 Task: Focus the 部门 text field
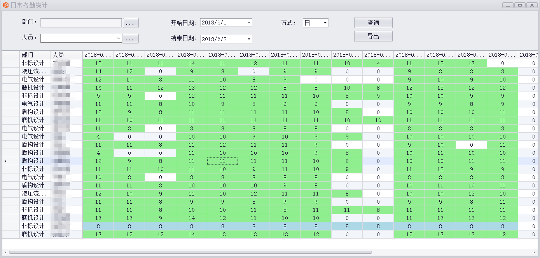click(81, 23)
